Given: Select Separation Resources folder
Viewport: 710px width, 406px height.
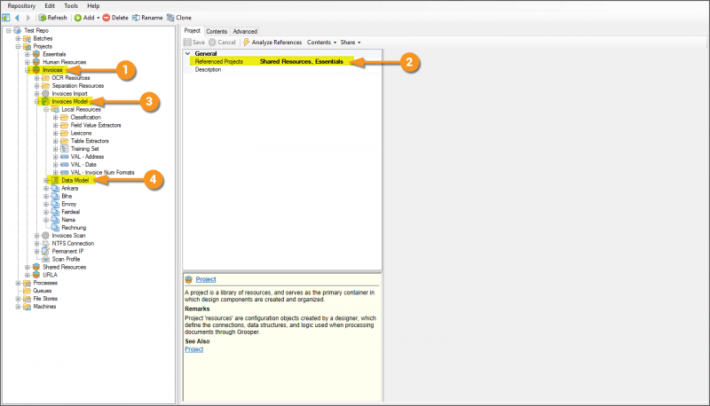Looking at the screenshot, I should pos(78,85).
